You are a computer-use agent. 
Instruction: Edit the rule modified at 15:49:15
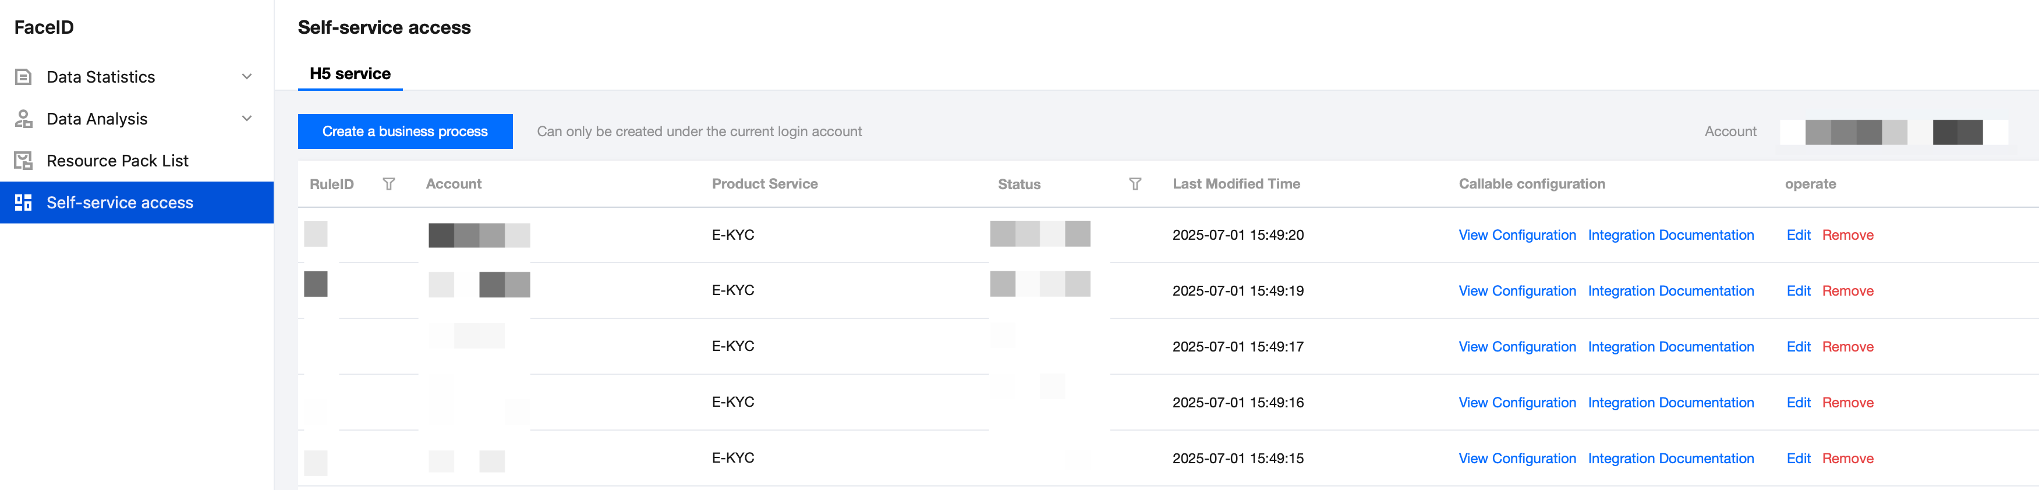pos(1797,459)
